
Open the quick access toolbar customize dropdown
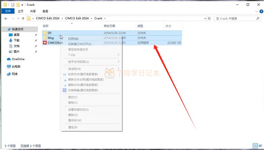22,5
